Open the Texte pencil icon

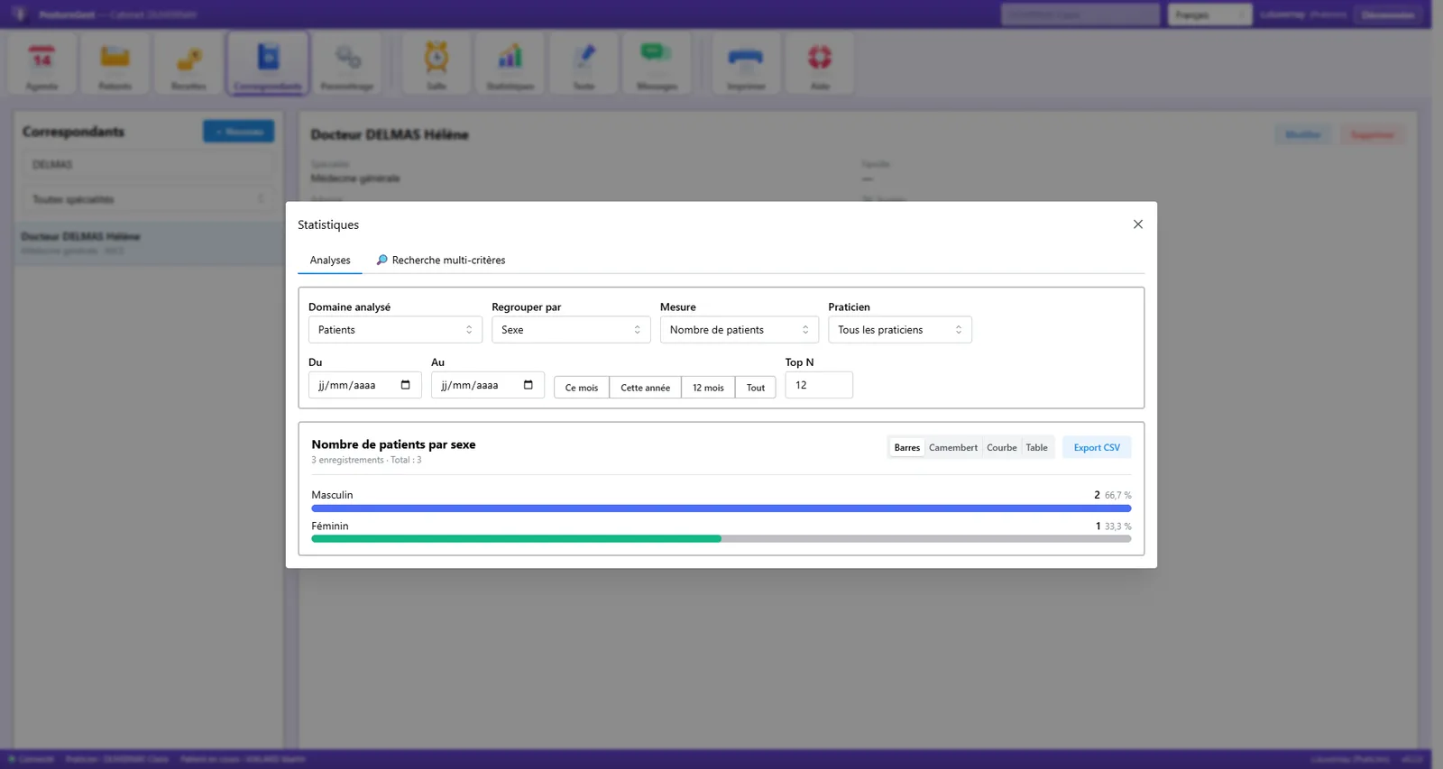point(584,62)
